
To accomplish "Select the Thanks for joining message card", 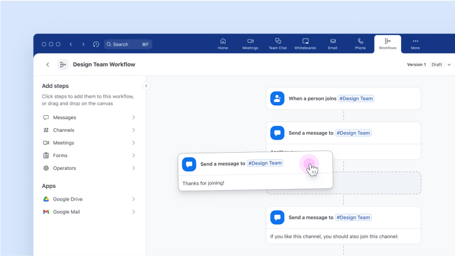I will click(x=255, y=183).
